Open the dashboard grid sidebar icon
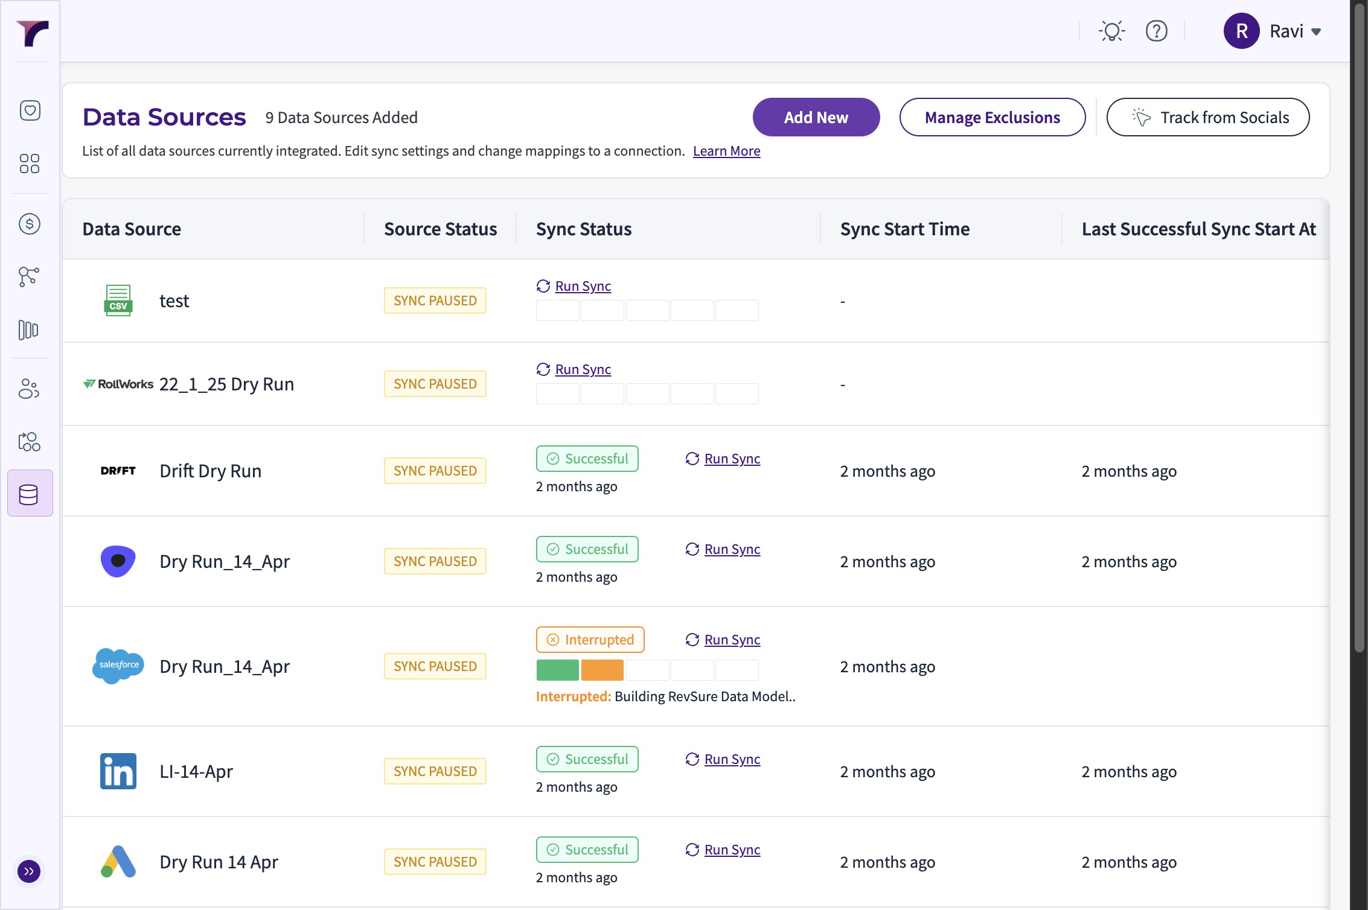Image resolution: width=1368 pixels, height=910 pixels. [30, 164]
